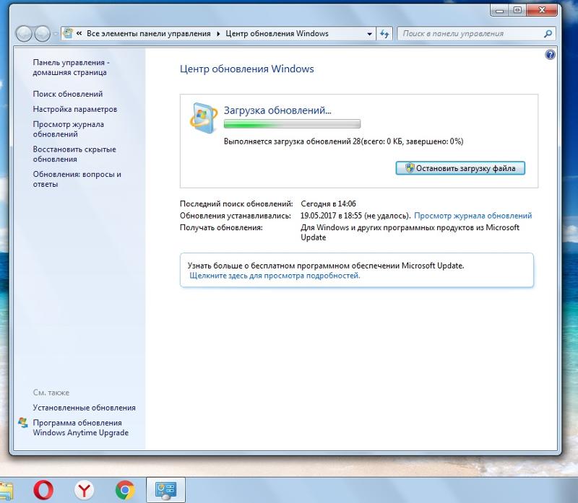Click breadcrumb Центр обновления Windows
This screenshot has width=578, height=503.
pos(277,33)
